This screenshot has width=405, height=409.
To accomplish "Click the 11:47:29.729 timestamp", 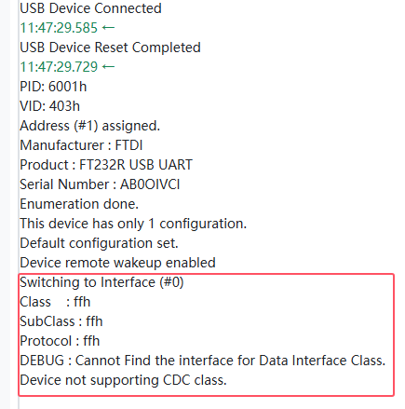I will [x=59, y=67].
